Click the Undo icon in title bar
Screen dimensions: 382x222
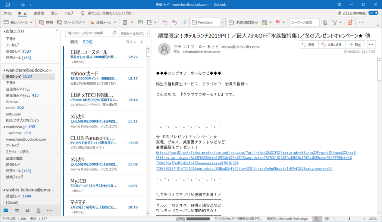tap(15, 4)
